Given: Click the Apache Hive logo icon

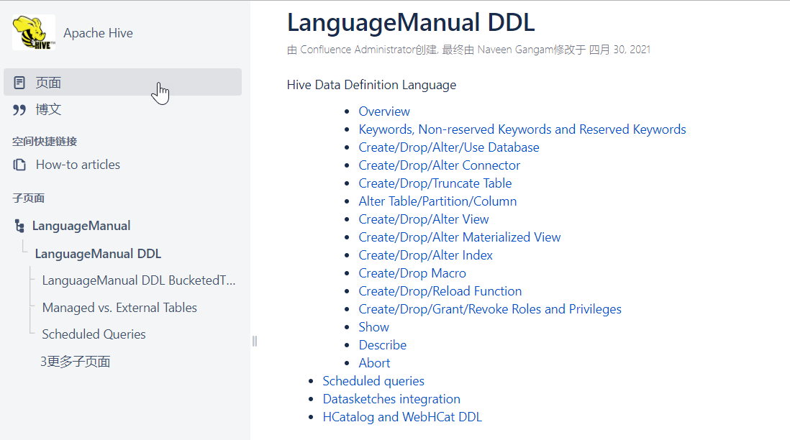Looking at the screenshot, I should 32,32.
